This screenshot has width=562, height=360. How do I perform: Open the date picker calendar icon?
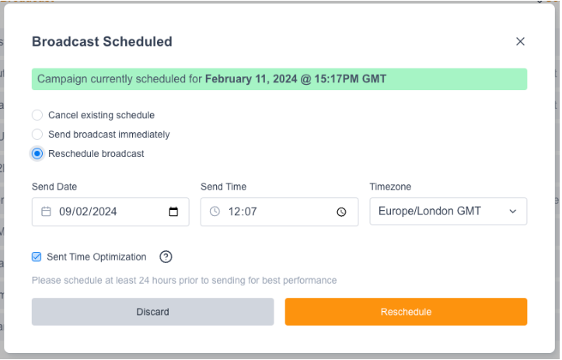(173, 211)
